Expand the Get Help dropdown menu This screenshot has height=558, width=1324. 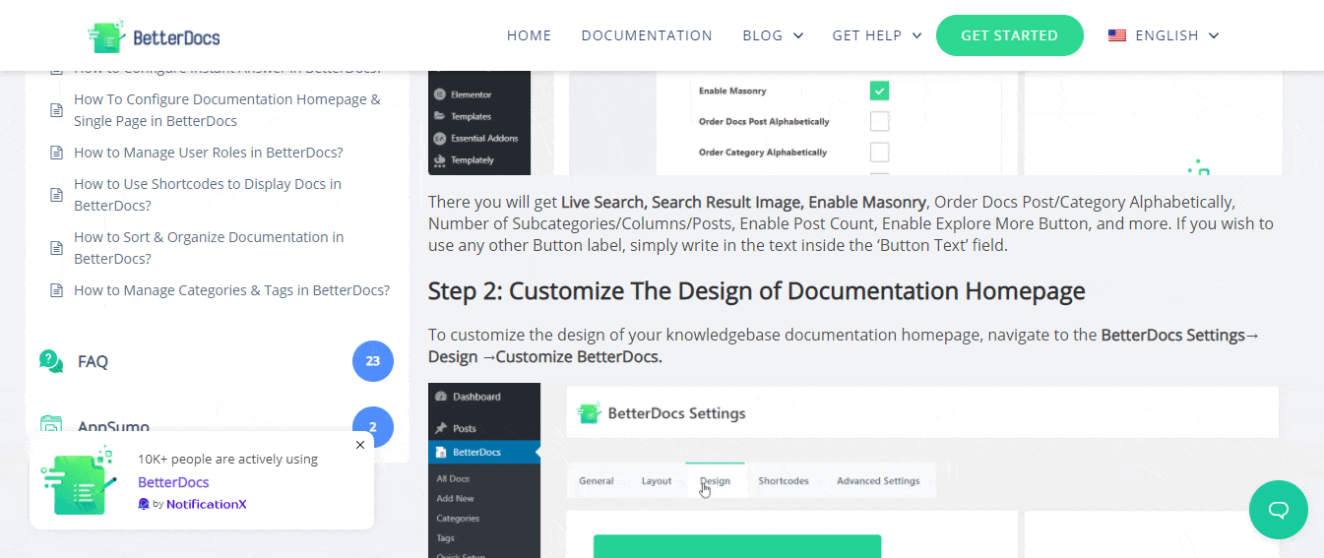pyautogui.click(x=876, y=35)
